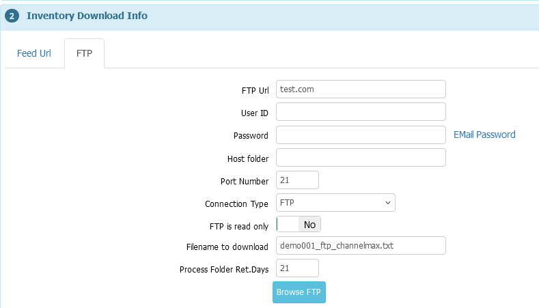Screen dimensions: 539x308
Task: Switch to the Feed Url tab
Action: pyautogui.click(x=34, y=53)
